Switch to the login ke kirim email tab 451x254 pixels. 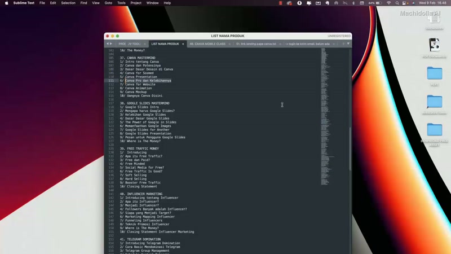[307, 44]
